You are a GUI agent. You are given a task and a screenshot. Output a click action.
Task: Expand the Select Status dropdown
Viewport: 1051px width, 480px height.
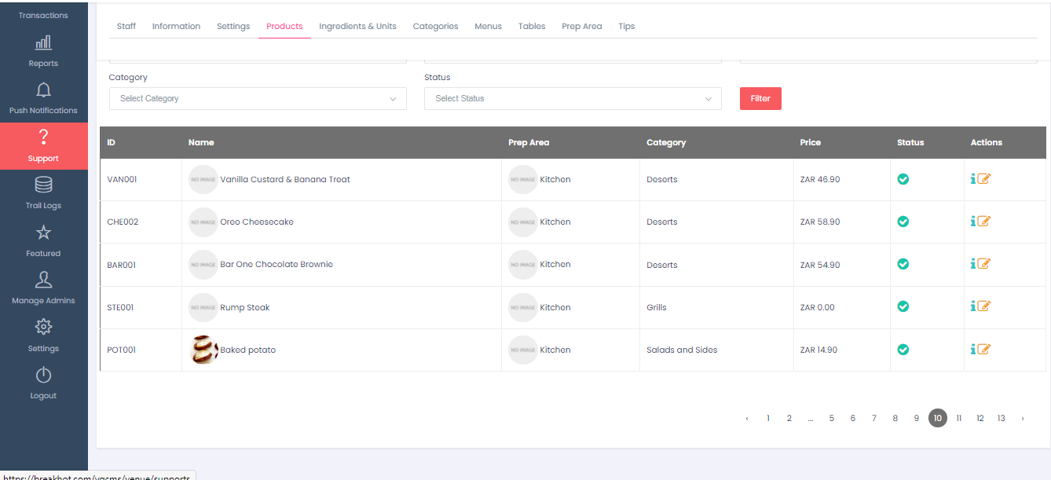point(573,98)
